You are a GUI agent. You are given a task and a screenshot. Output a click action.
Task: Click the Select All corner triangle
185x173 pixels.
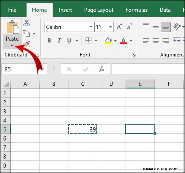(6, 84)
